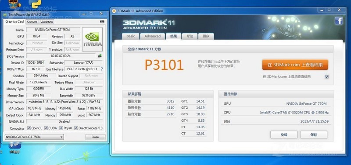Image resolution: width=351 pixels, height=165 pixels.
Task: Toggle the PhysX checkbox
Action: coord(61,128)
